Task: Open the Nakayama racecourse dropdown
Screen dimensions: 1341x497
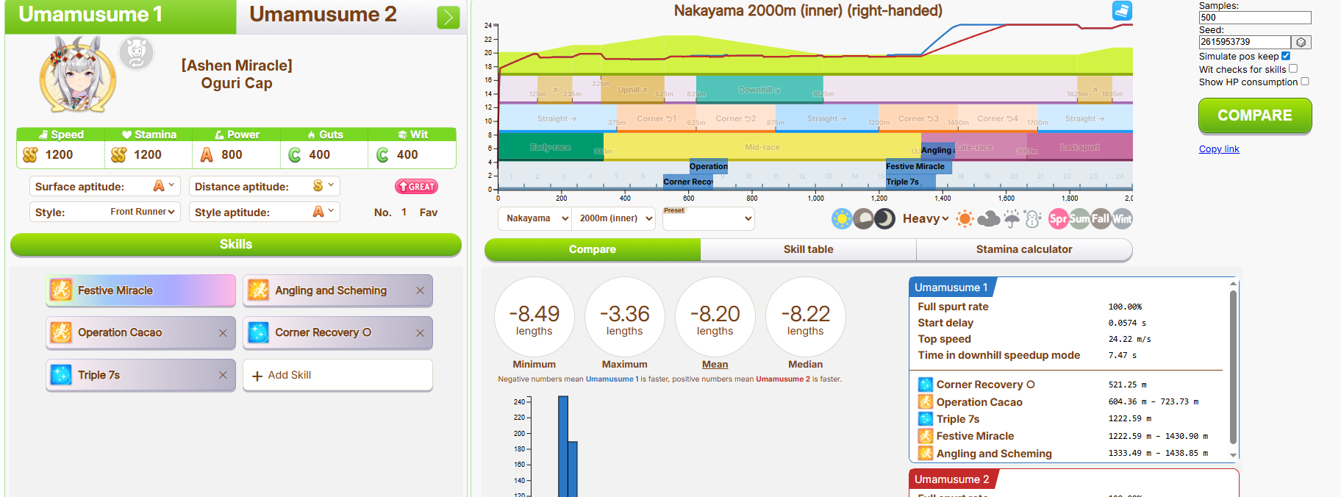Action: (535, 218)
